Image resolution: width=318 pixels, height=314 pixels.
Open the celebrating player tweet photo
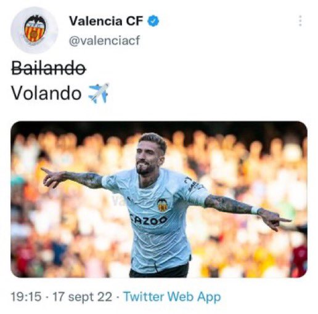(159, 199)
